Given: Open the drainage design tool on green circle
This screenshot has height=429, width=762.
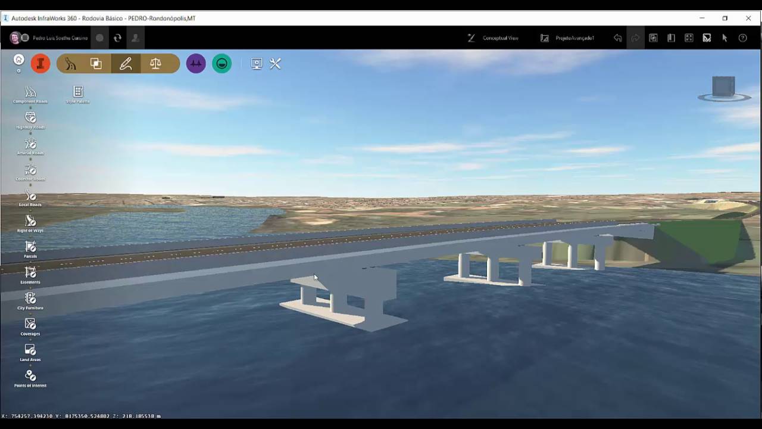Looking at the screenshot, I should (x=221, y=63).
